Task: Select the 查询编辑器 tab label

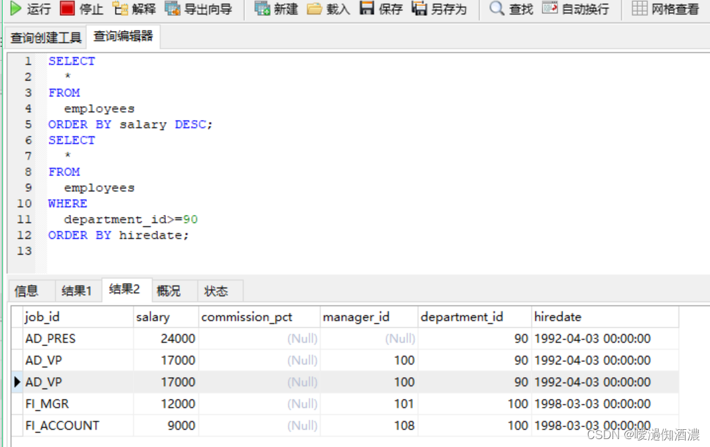Action: coord(123,38)
